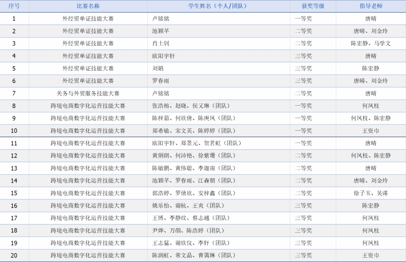This screenshot has width=406, height=262.
Task: Select teacher cell 王资巾 in row 10
Action: point(371,131)
